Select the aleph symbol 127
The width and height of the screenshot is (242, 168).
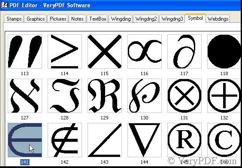point(25,96)
